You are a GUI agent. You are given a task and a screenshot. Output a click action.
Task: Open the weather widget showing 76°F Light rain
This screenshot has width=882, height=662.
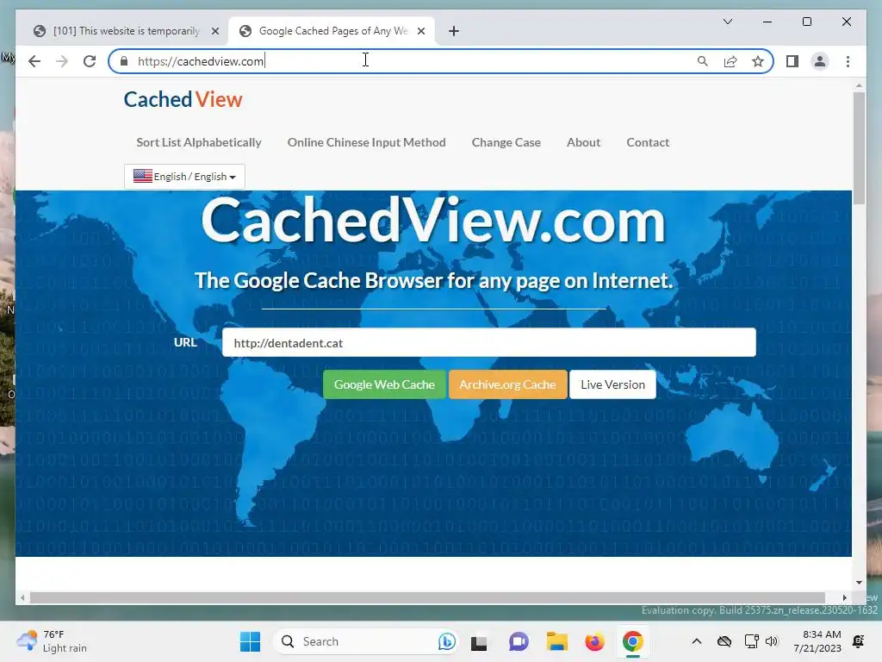(x=52, y=641)
